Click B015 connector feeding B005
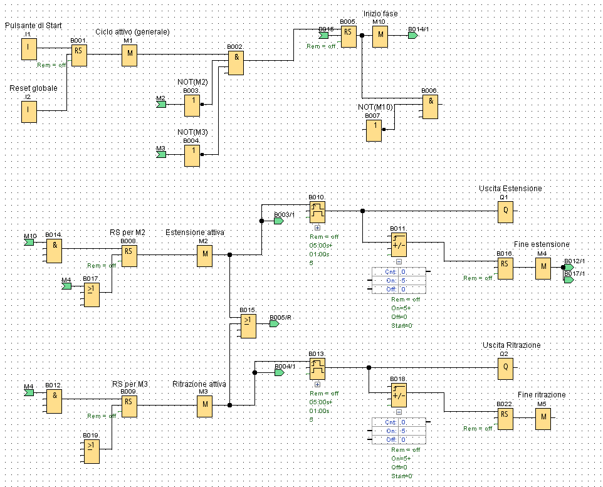 [x=323, y=35]
